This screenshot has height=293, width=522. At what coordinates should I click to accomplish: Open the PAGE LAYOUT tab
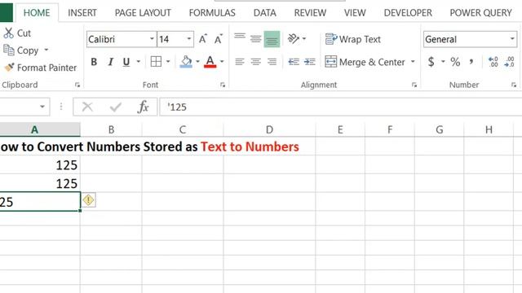pos(143,13)
